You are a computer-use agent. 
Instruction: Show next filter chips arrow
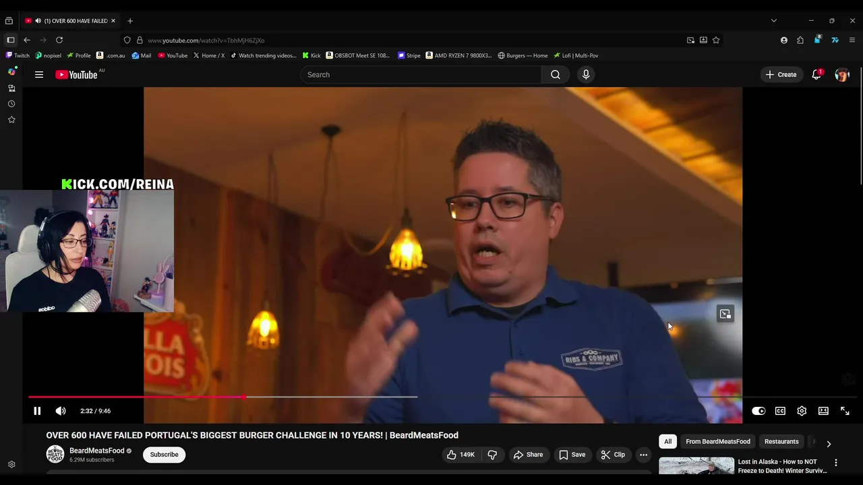coord(829,443)
